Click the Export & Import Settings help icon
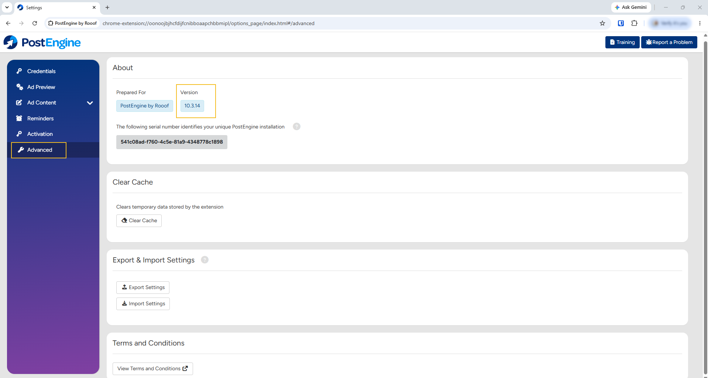Image resolution: width=708 pixels, height=378 pixels. pyautogui.click(x=205, y=260)
